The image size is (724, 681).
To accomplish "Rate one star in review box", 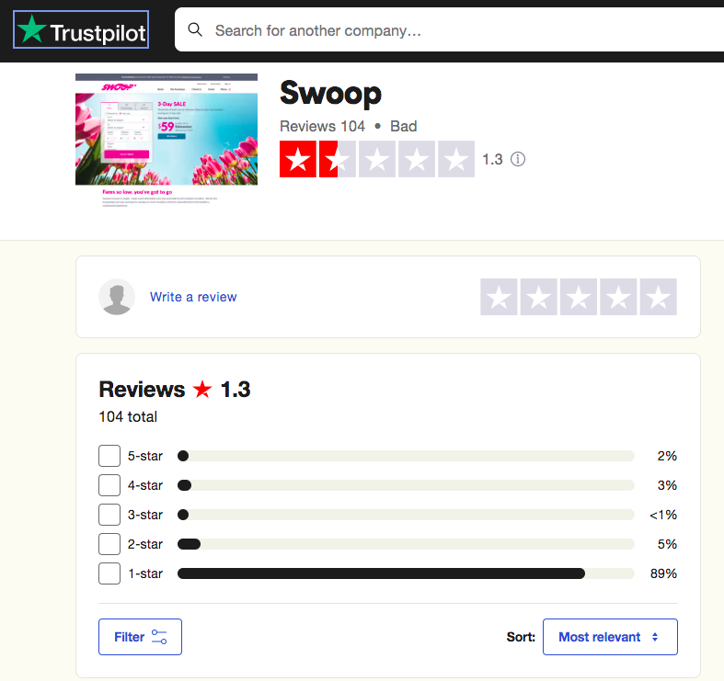I will point(499,297).
